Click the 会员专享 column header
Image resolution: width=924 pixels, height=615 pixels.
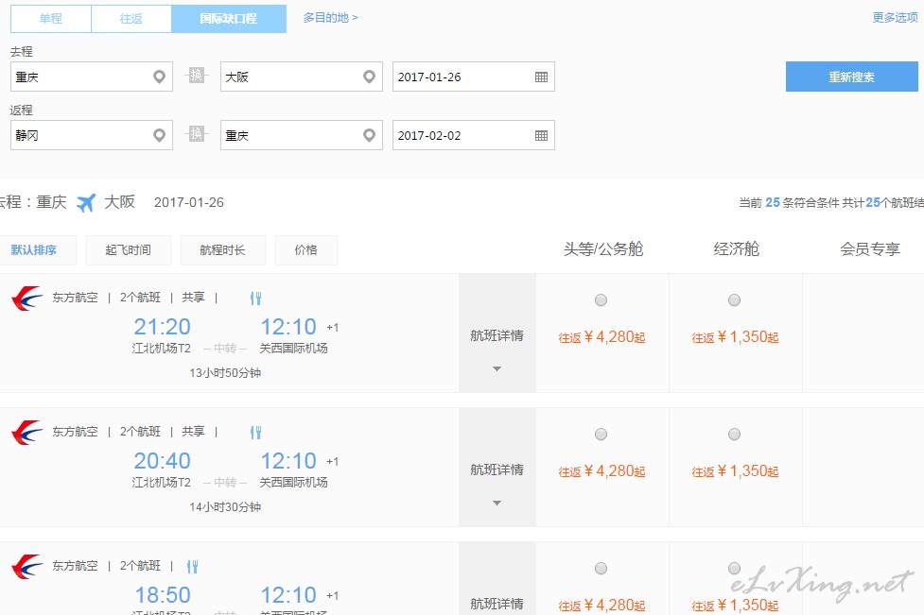coord(870,249)
